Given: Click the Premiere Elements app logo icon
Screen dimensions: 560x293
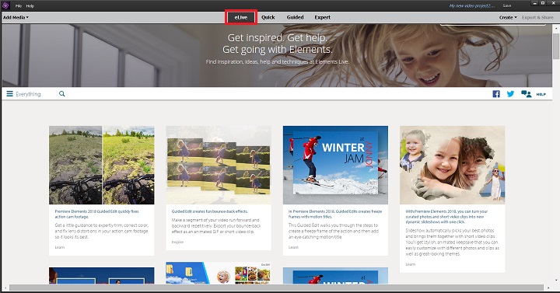Looking at the screenshot, I should click(x=5, y=5).
